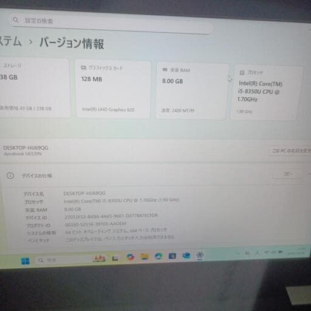Click the ペンとタッチ row value
Screen dimensions: 311x311
(x=120, y=239)
